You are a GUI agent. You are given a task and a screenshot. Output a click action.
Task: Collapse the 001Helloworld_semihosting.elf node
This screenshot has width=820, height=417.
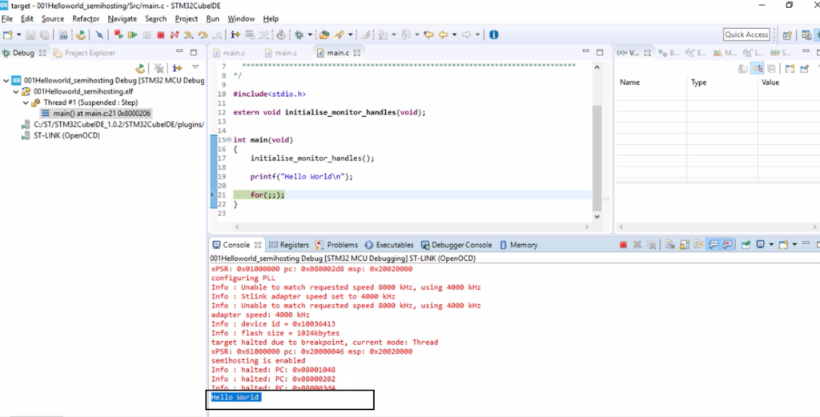[16, 91]
